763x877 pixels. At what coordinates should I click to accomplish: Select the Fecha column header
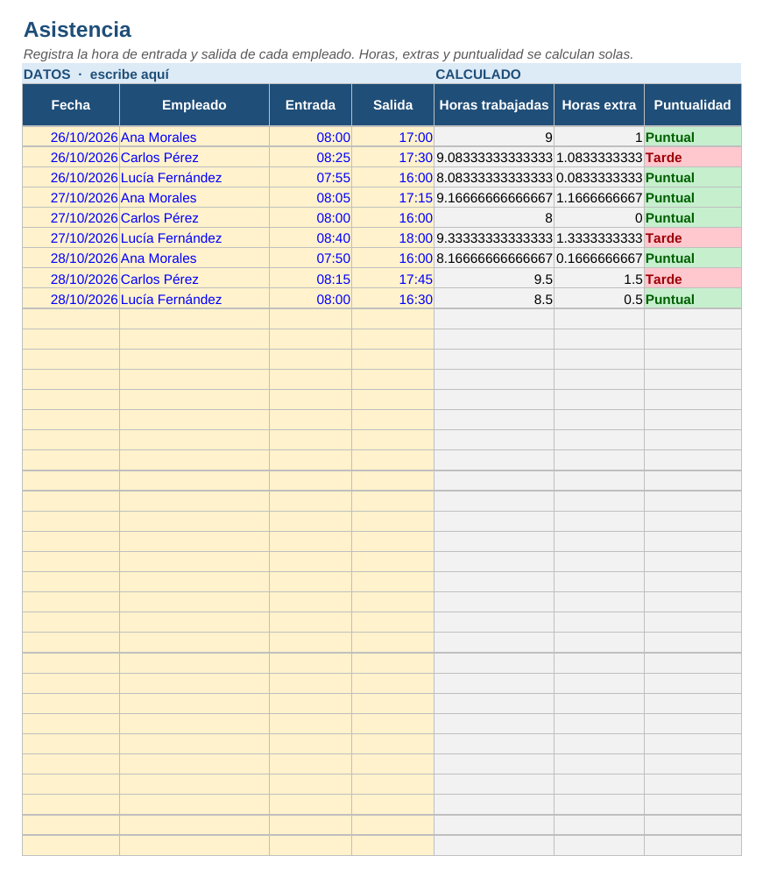coord(70,104)
